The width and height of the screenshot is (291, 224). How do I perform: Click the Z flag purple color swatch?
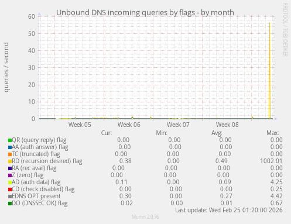[x=10, y=175]
